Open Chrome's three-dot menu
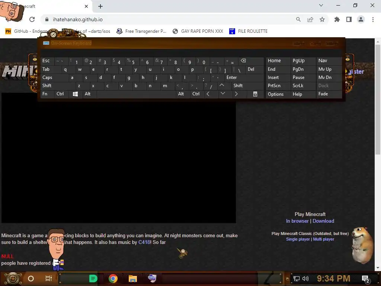Viewport: 381px width, 286px height. tap(373, 19)
